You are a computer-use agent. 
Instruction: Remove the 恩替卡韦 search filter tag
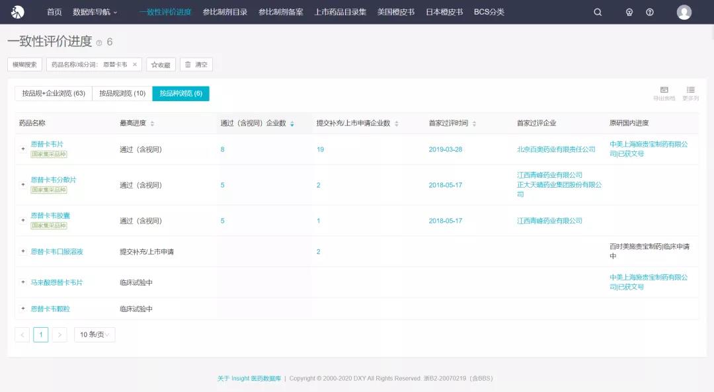[135, 64]
